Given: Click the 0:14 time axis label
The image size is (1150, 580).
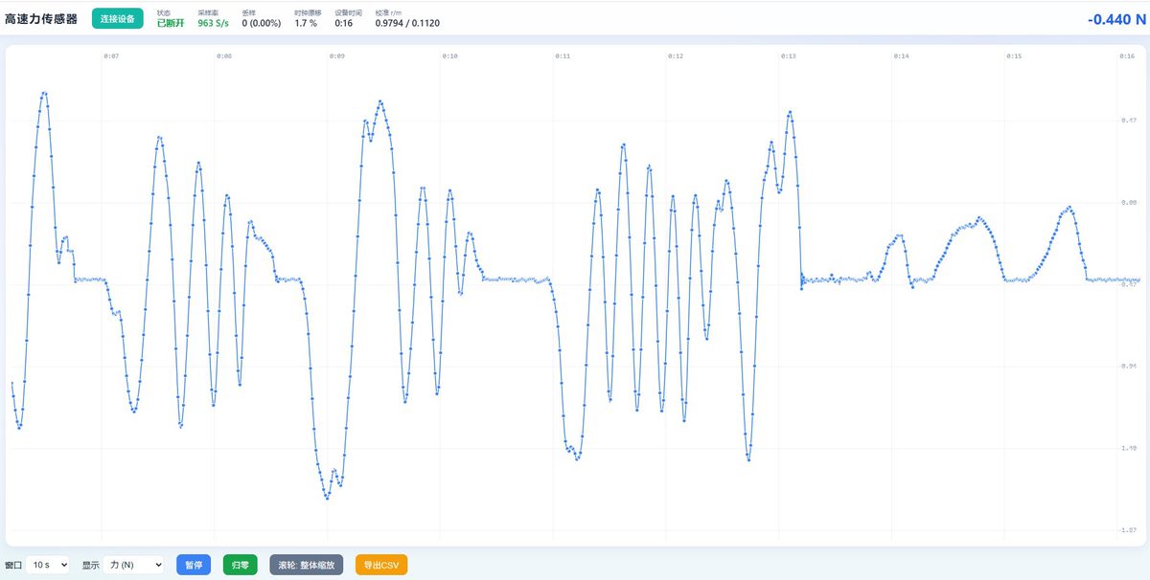Looking at the screenshot, I should (903, 56).
